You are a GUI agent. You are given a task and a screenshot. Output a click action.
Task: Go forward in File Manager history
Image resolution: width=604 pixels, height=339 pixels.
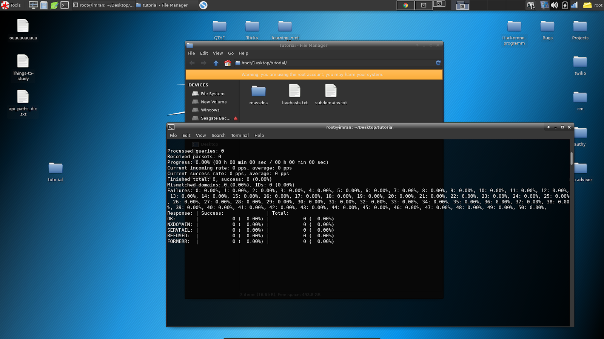click(x=204, y=63)
